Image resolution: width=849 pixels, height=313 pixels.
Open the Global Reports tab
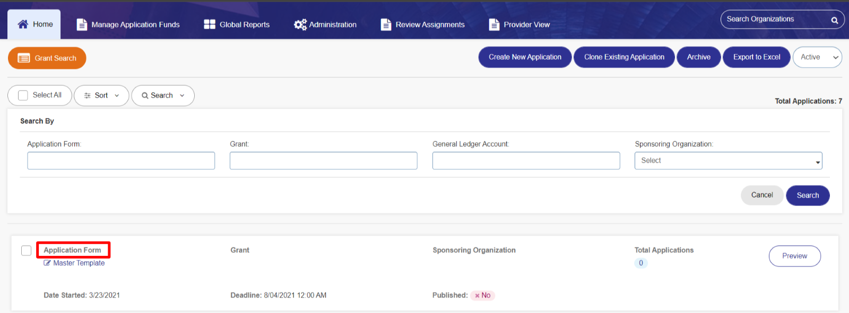click(237, 24)
